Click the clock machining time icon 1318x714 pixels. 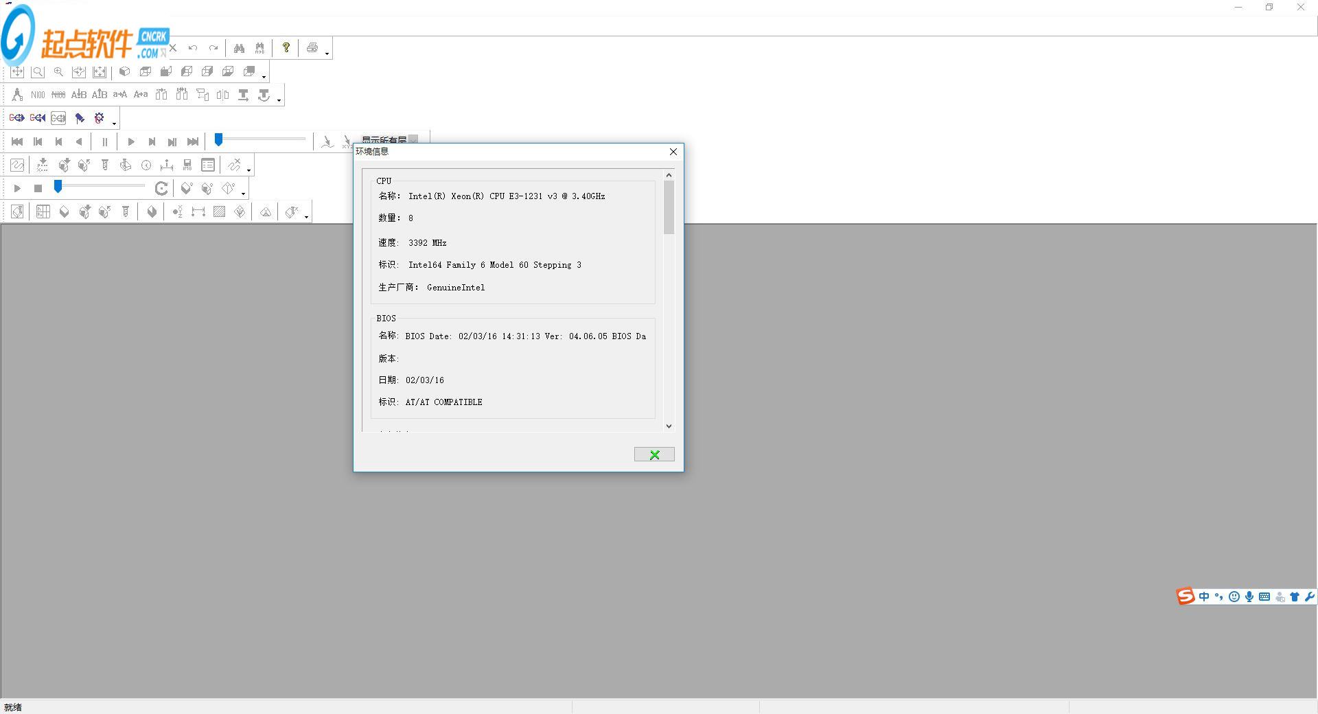coord(146,165)
